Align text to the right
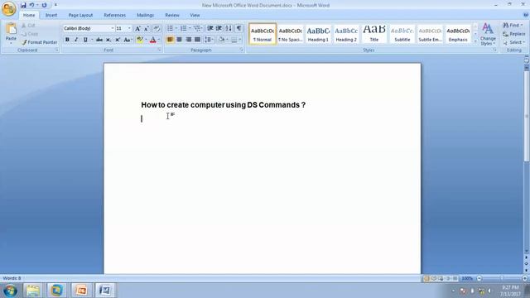Screen dimensions: 530x298 [188, 40]
